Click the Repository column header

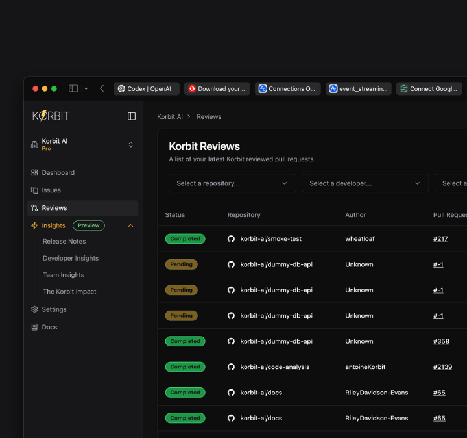coord(244,215)
